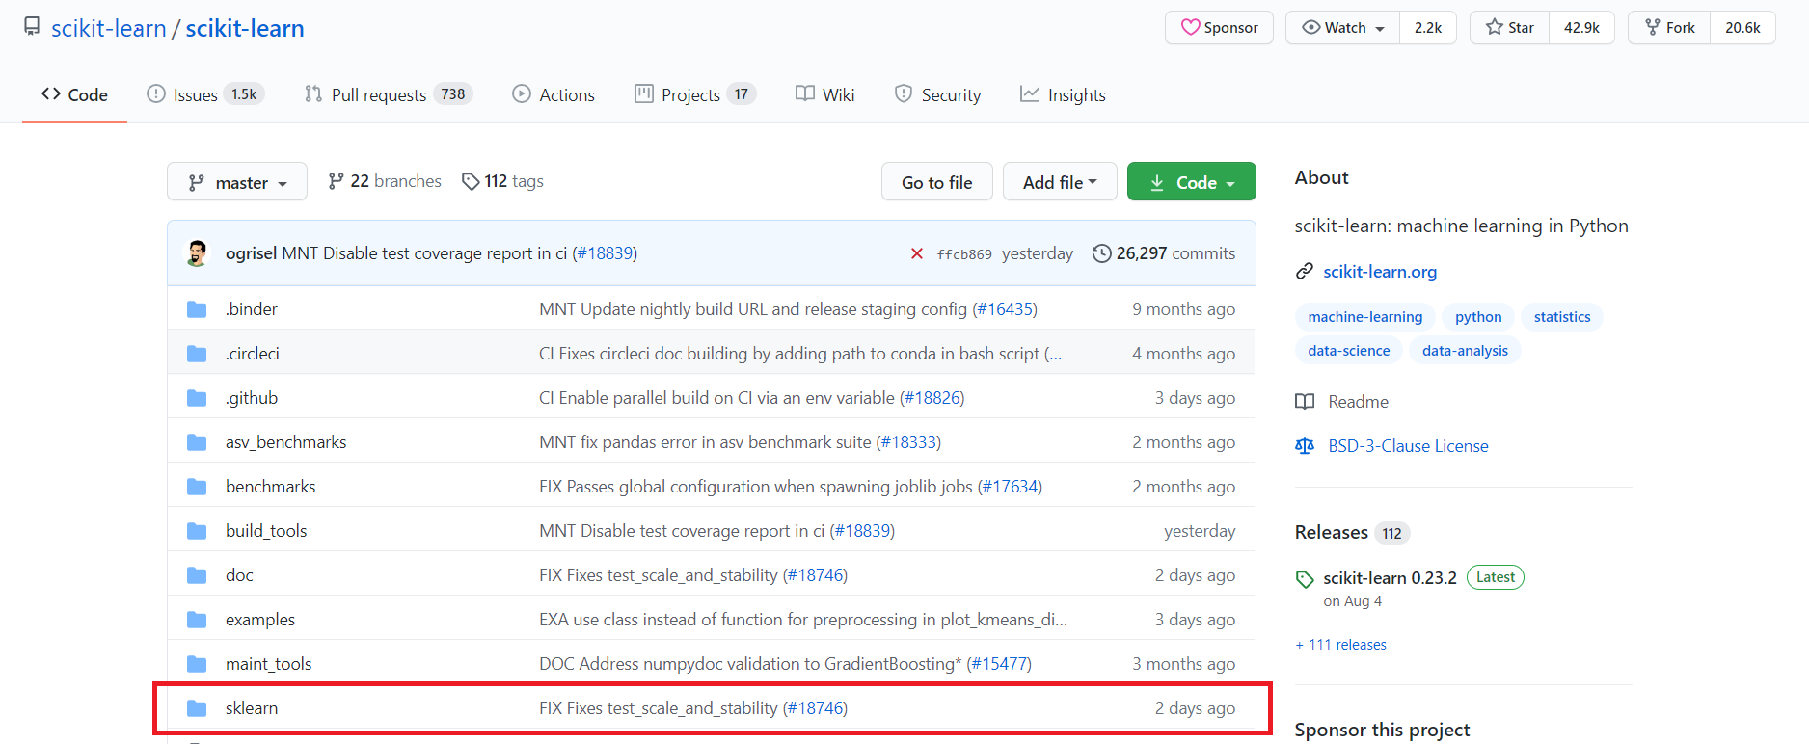Click the failed CI status X icon

[917, 253]
